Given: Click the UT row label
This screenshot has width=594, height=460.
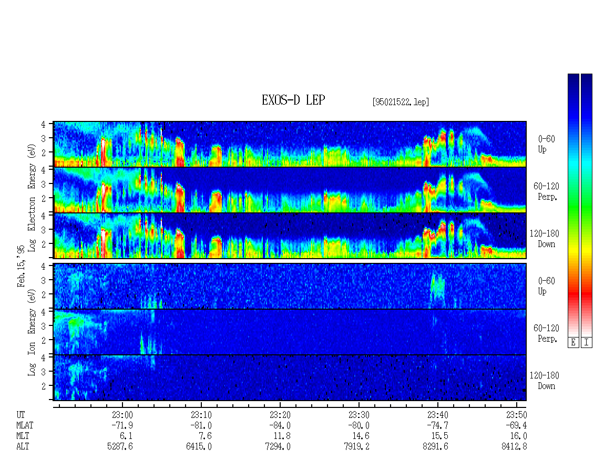Looking at the screenshot, I should (21, 415).
